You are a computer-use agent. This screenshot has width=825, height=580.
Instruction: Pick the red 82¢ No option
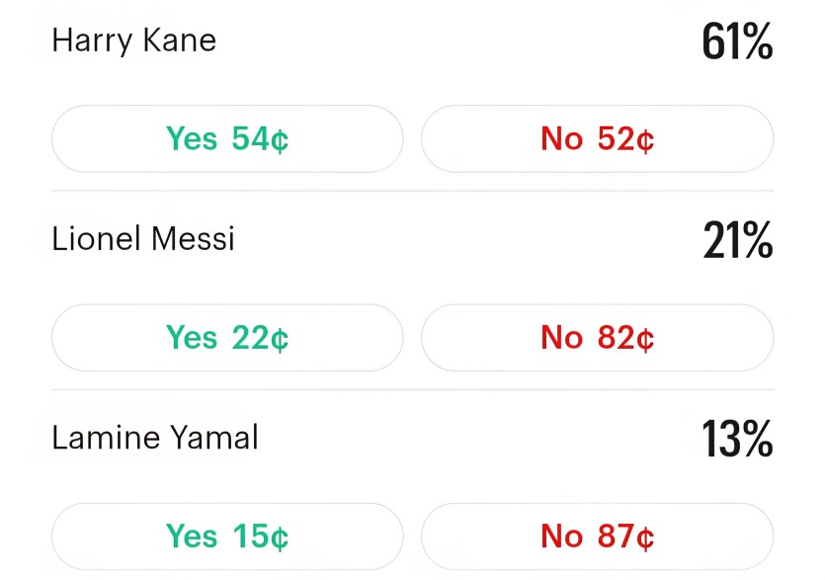point(597,337)
